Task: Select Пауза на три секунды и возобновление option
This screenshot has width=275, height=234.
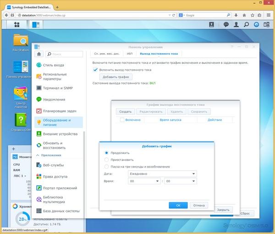Action: tap(106, 167)
